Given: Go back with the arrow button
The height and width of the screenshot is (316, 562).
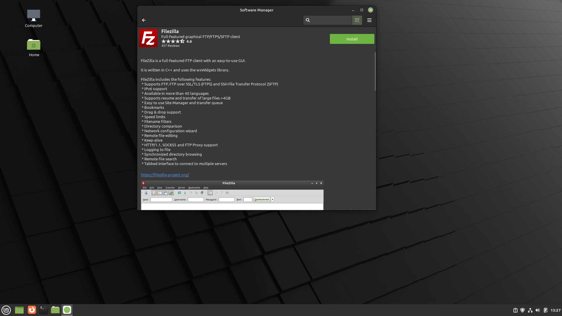Looking at the screenshot, I should (x=144, y=20).
